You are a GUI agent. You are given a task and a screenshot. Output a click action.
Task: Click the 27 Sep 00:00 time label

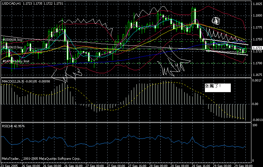95,166
